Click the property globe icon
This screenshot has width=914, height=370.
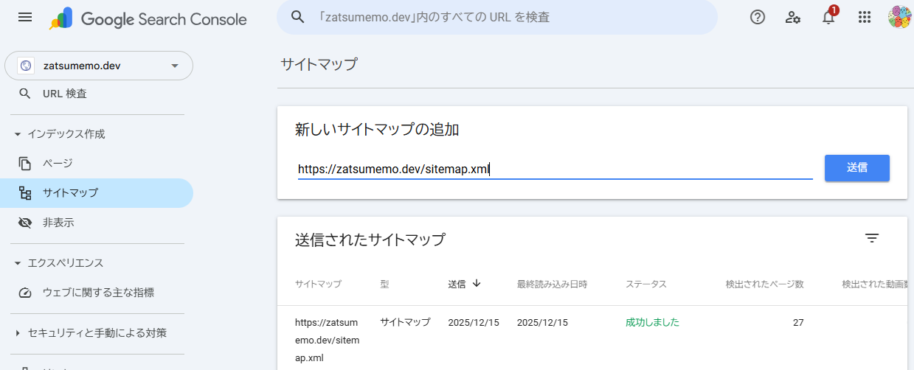(26, 66)
